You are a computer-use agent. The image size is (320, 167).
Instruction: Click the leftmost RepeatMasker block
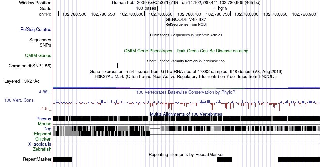[x=62, y=159]
